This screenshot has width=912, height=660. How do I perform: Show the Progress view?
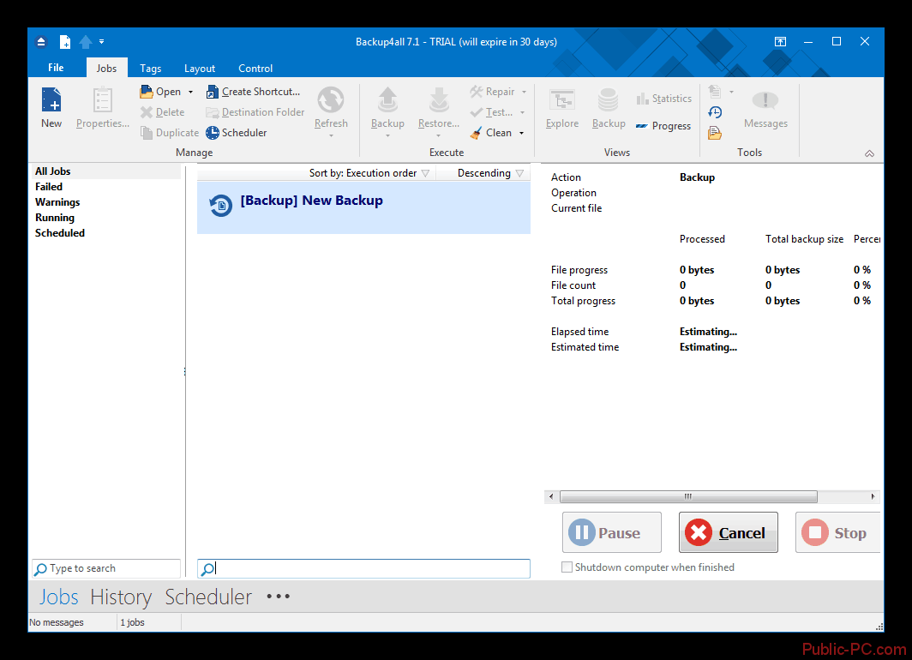click(x=663, y=126)
